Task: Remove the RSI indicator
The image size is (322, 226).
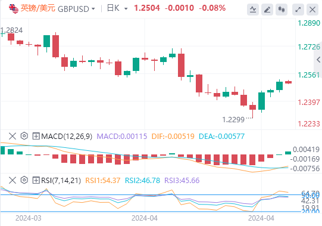Action: pos(12,180)
